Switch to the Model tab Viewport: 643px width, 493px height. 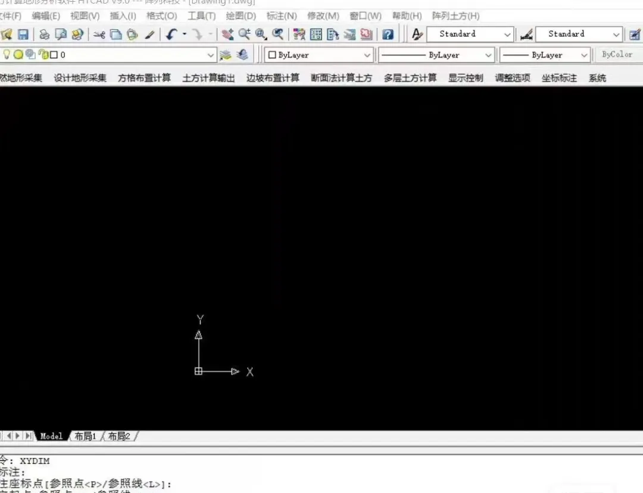click(x=51, y=436)
